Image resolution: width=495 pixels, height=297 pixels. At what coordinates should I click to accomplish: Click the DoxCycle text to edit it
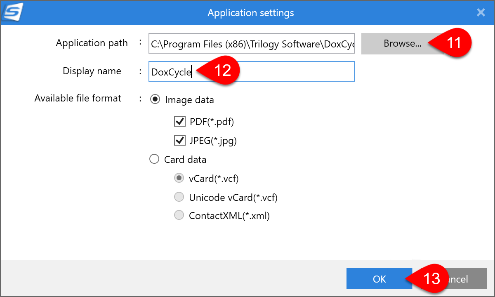171,71
